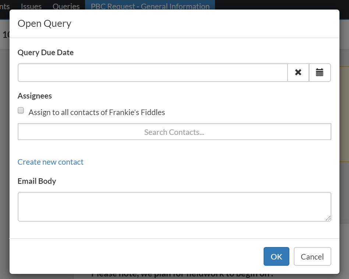This screenshot has height=279, width=349.
Task: Cancel the Open Query dialog
Action: [312, 256]
